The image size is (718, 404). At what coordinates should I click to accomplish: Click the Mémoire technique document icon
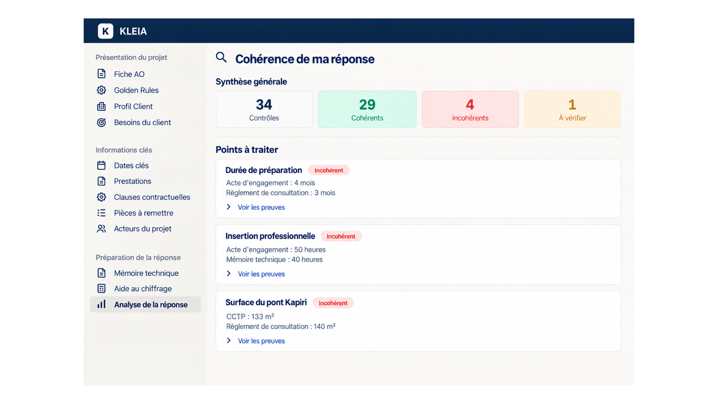click(x=101, y=273)
